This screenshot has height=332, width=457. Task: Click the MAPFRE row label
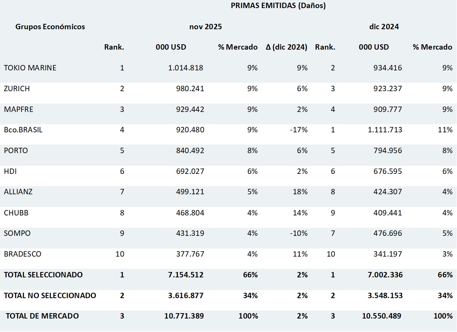tap(18, 110)
